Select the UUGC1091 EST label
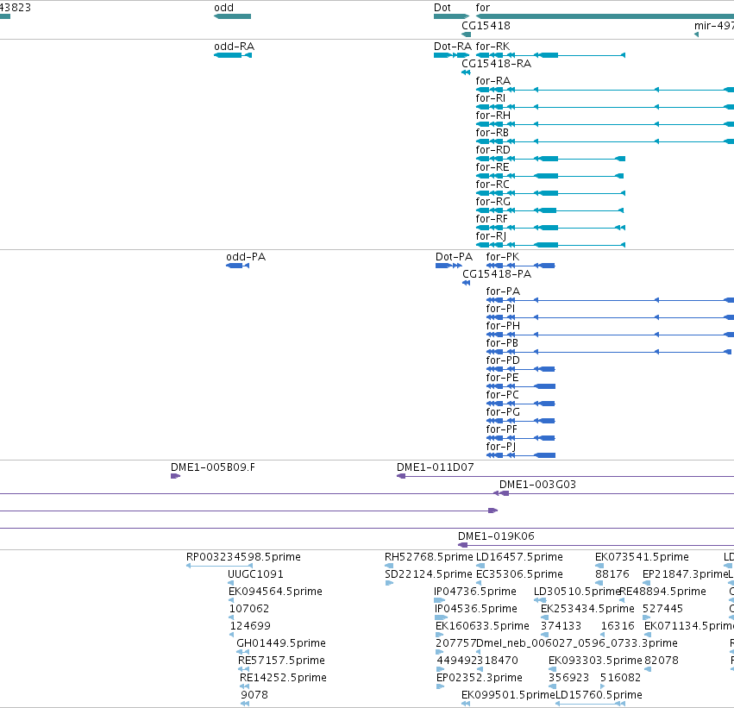Screen dimensions: 734x708 [x=255, y=574]
